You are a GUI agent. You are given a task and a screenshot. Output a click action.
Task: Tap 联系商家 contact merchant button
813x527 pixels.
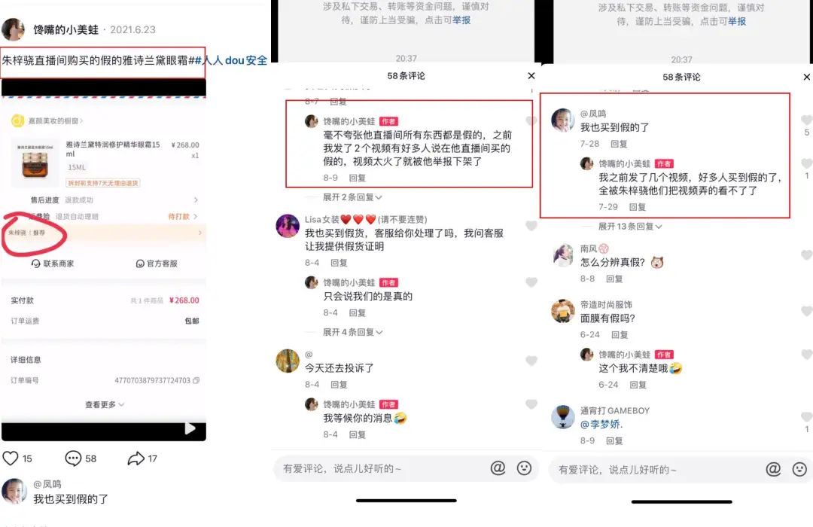pos(53,263)
